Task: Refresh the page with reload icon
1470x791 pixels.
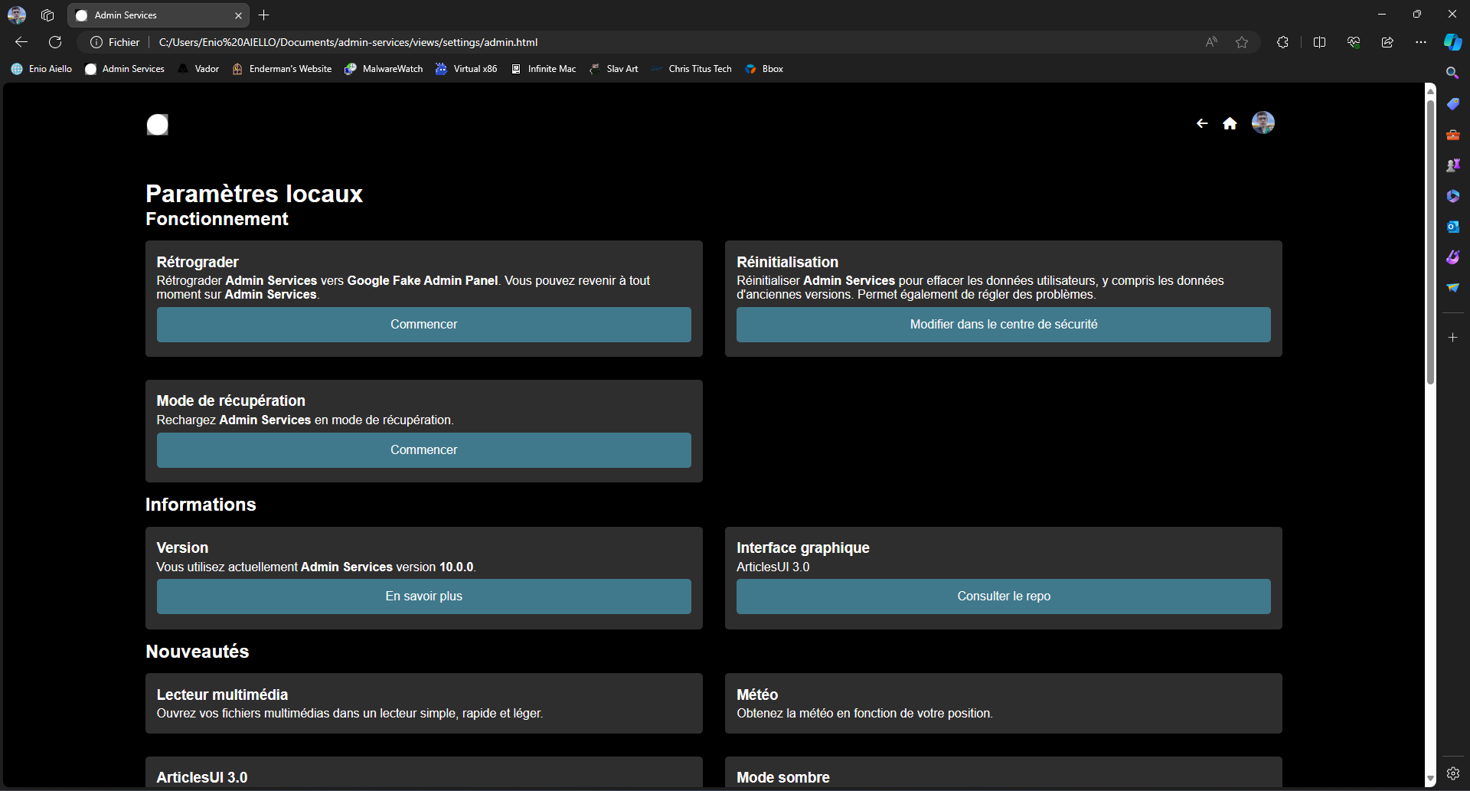Action: [x=55, y=42]
